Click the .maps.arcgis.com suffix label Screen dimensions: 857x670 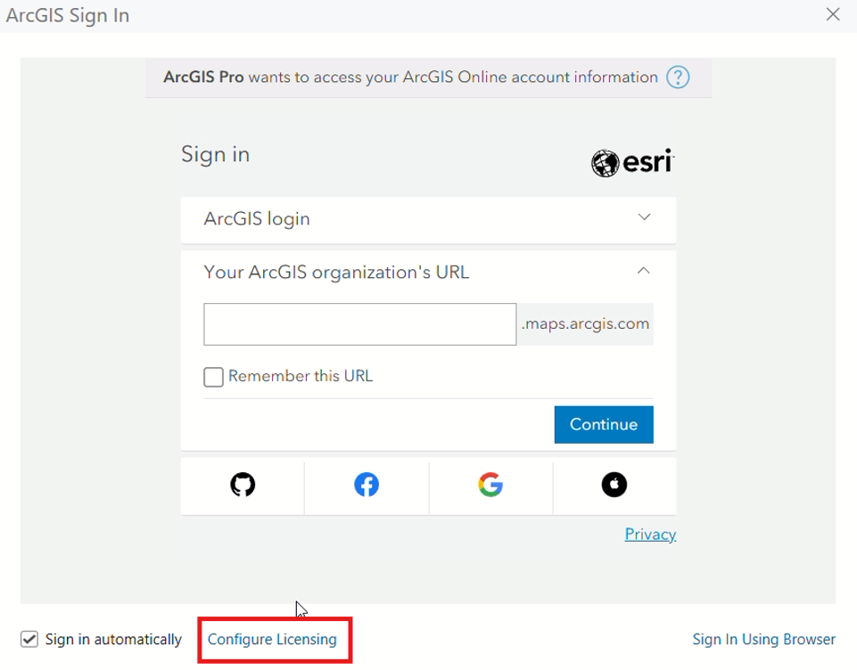click(x=584, y=323)
